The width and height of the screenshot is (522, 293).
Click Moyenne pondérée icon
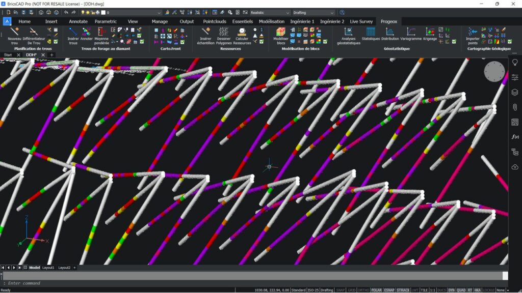(x=101, y=36)
